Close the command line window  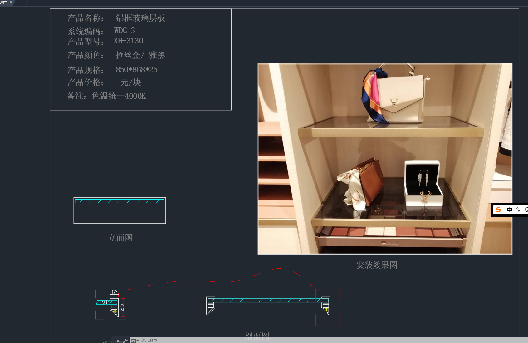[x=118, y=341]
